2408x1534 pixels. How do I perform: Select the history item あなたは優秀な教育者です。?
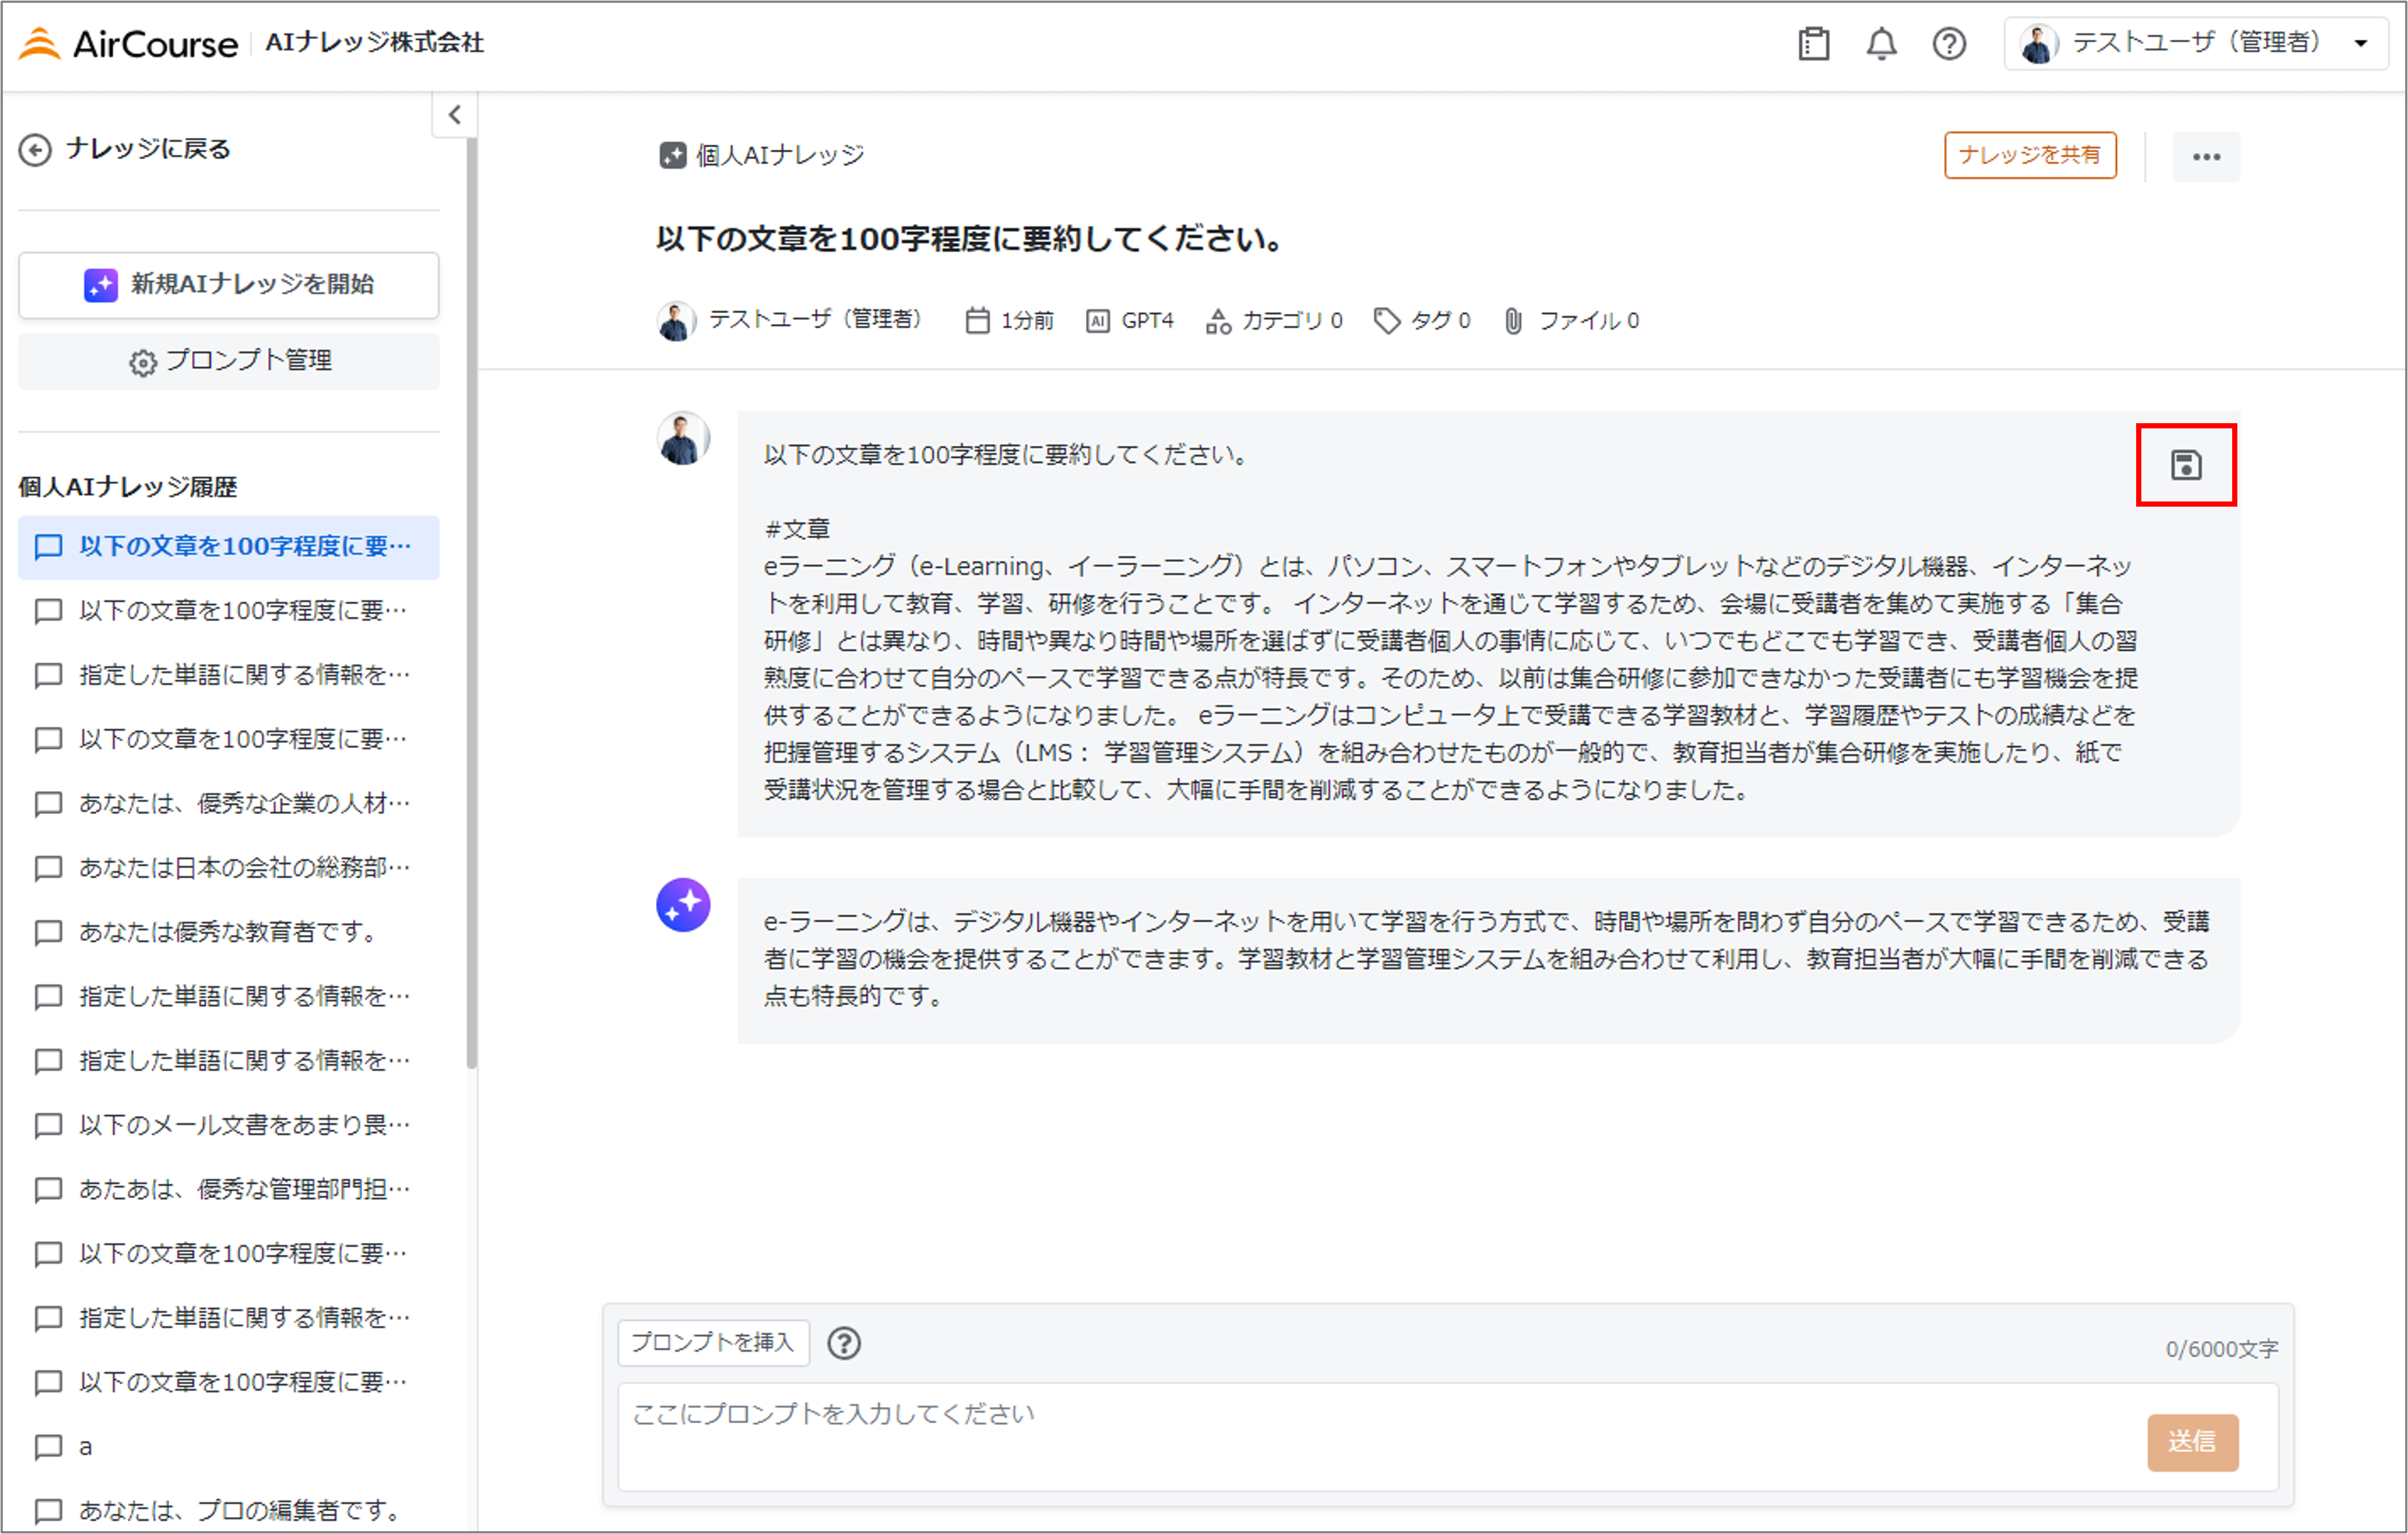click(x=229, y=931)
